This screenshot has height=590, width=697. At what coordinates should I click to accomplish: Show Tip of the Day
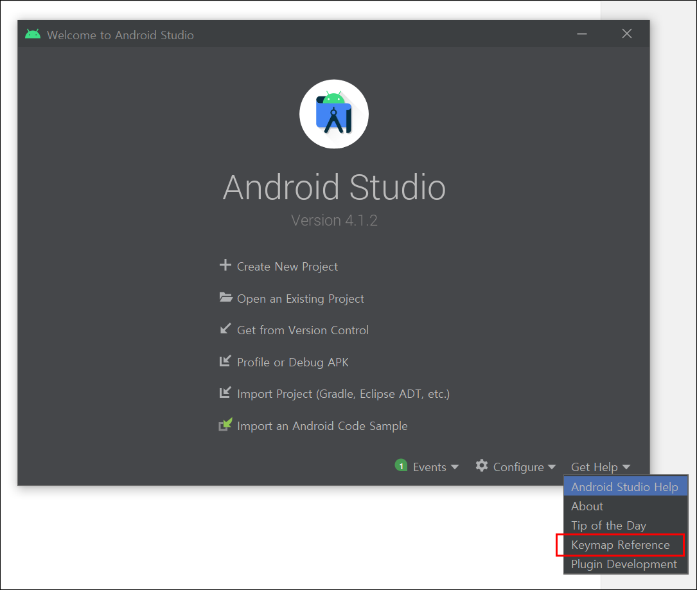(626, 526)
